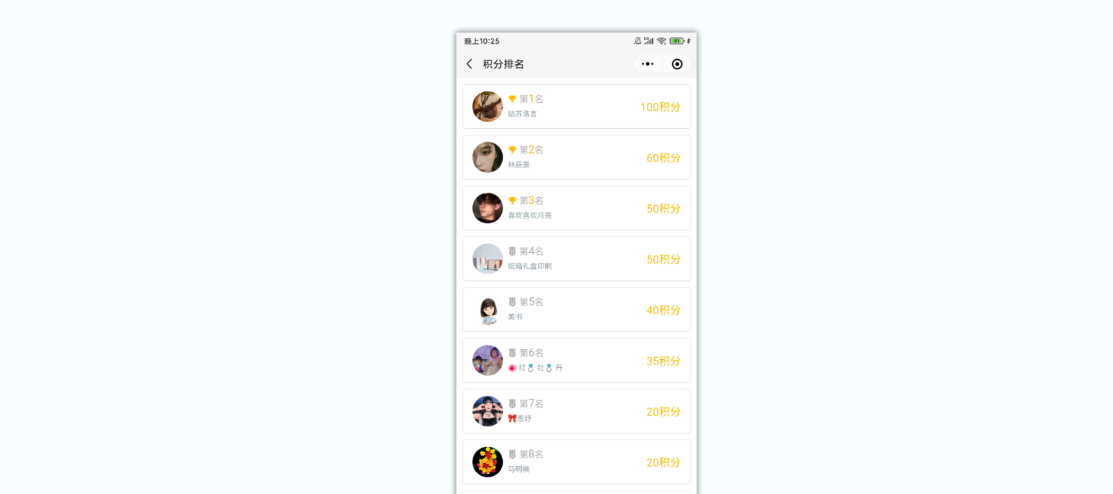Open the three-dot more options menu
This screenshot has width=1113, height=494.
click(647, 64)
